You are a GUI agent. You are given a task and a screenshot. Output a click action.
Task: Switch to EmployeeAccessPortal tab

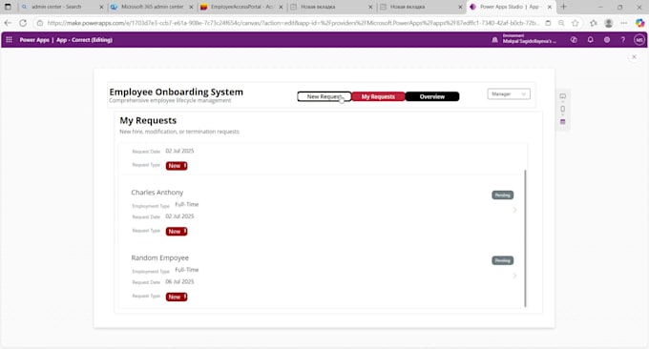(x=241, y=7)
